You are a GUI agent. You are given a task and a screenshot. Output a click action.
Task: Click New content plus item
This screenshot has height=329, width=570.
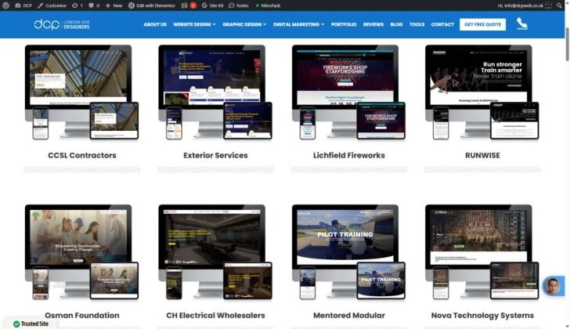114,5
